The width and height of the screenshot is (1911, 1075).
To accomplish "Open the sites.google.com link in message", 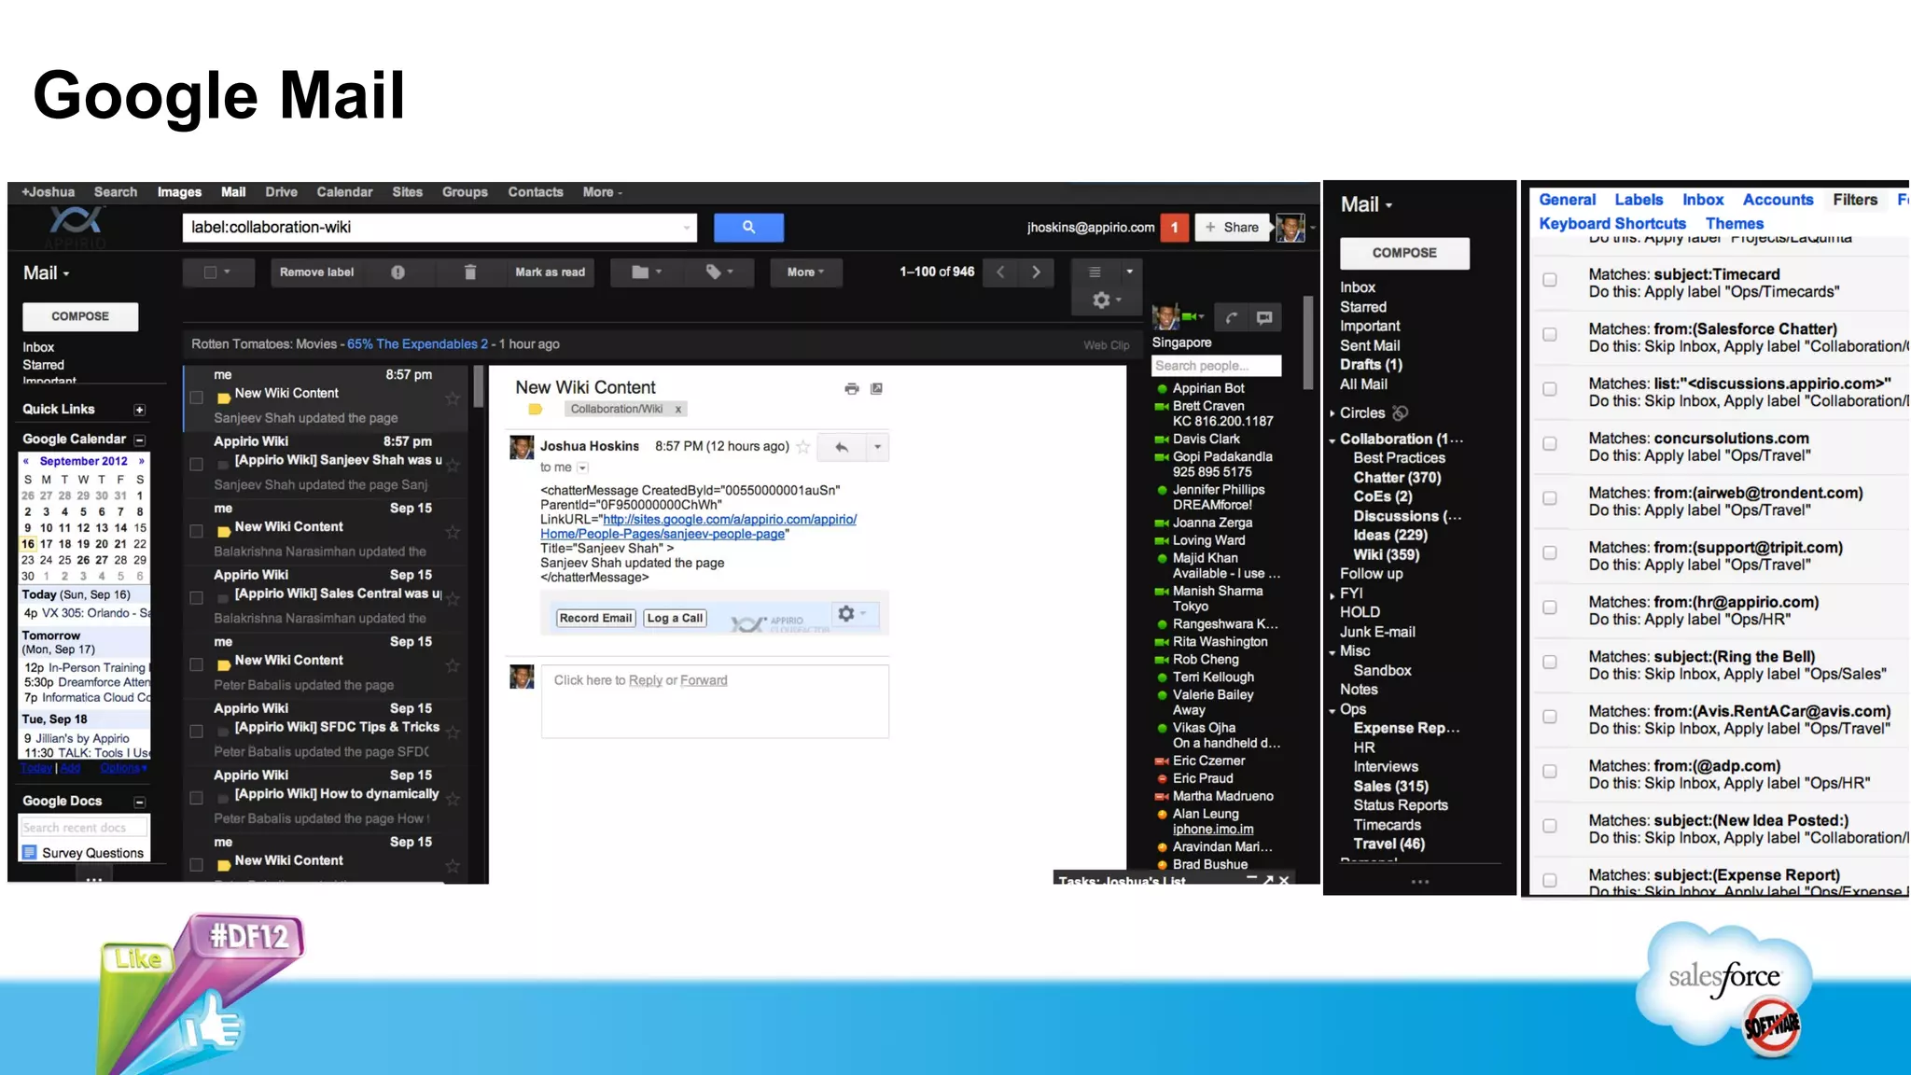I will pos(698,526).
